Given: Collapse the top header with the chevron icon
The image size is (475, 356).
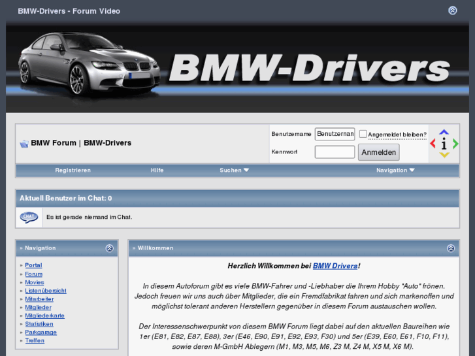Looking at the screenshot, I should point(452,10).
